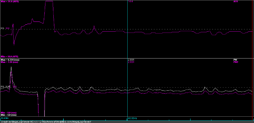This screenshot has width=254, height=123.
Task: Click the first time label on the time axis
Action: click(x=4, y=118)
